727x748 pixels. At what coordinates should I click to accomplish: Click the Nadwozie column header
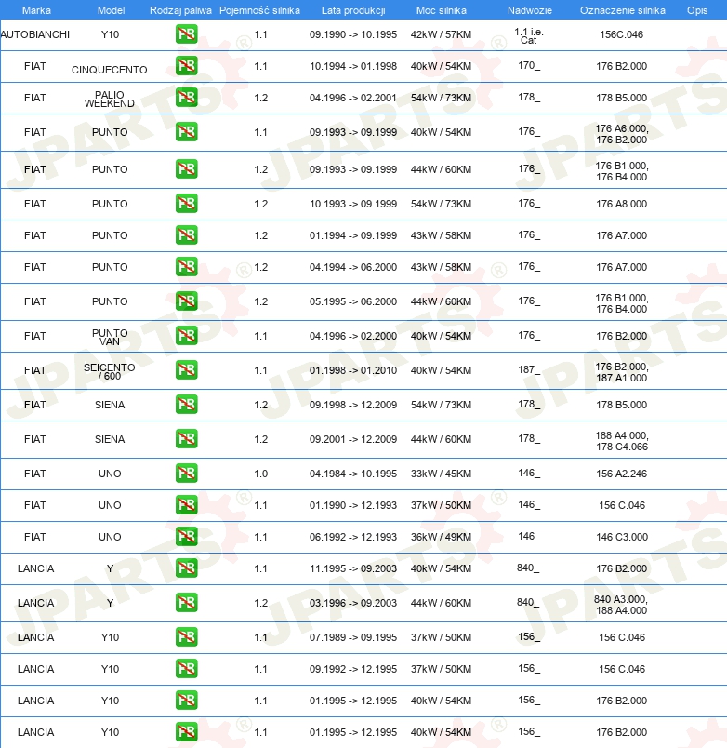[530, 10]
